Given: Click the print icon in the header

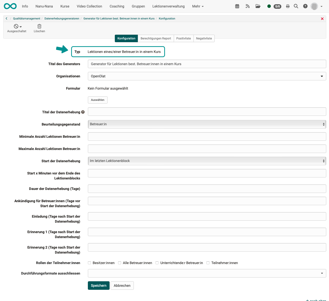Looking at the screenshot, I should click(x=288, y=6).
